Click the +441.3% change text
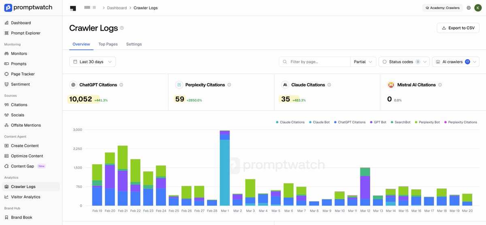This screenshot has width=486, height=225. point(101,100)
